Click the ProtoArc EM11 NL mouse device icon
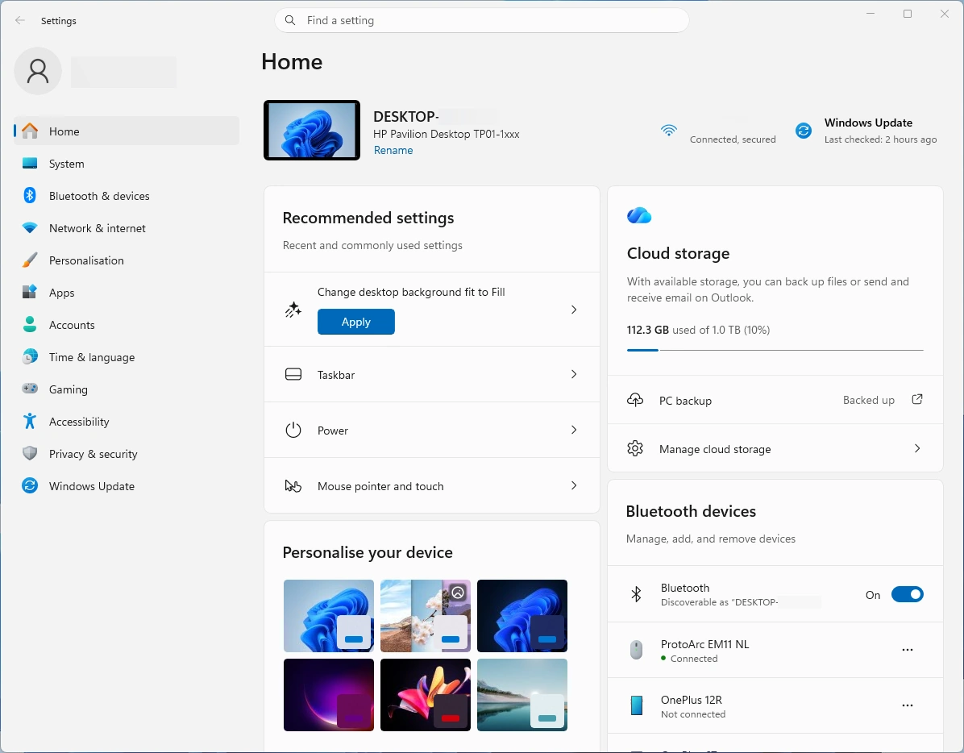 [x=636, y=650]
